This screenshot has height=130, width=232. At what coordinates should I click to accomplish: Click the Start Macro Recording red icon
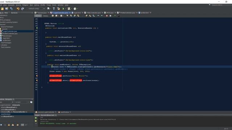(x=107, y=16)
